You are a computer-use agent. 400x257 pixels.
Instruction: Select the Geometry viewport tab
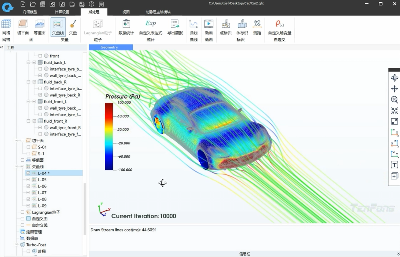click(x=111, y=47)
